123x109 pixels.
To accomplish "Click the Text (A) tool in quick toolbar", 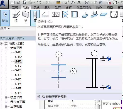I will tap(79, 2).
